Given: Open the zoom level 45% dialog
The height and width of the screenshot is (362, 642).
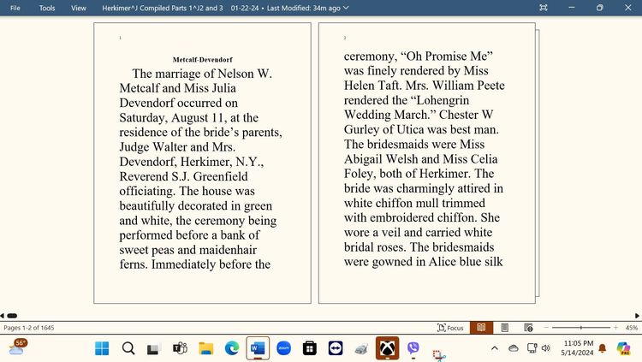Looking at the screenshot, I should (x=632, y=328).
